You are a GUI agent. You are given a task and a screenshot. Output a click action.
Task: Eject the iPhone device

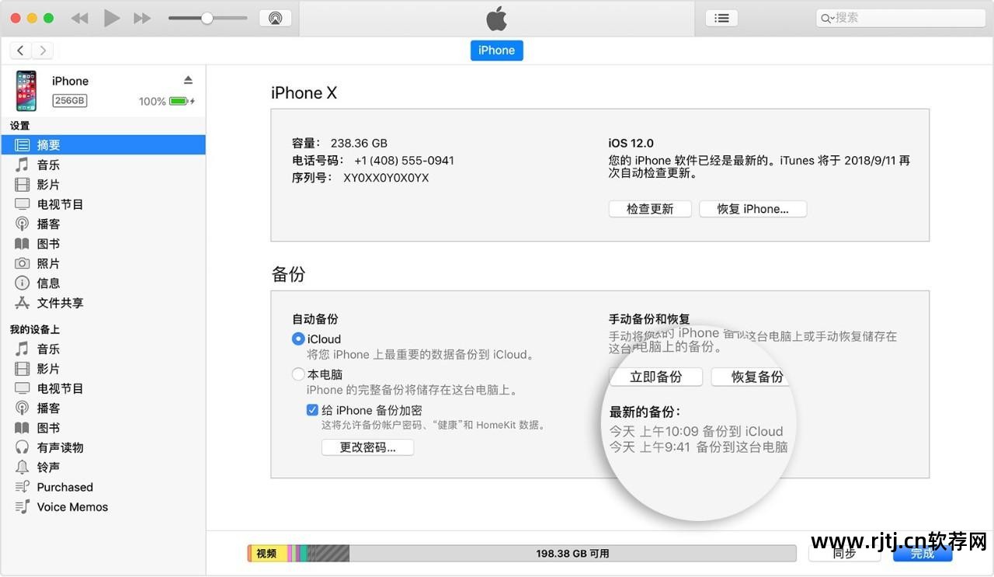(188, 80)
